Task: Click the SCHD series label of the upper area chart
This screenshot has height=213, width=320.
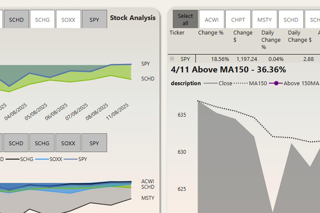Action: [148, 78]
